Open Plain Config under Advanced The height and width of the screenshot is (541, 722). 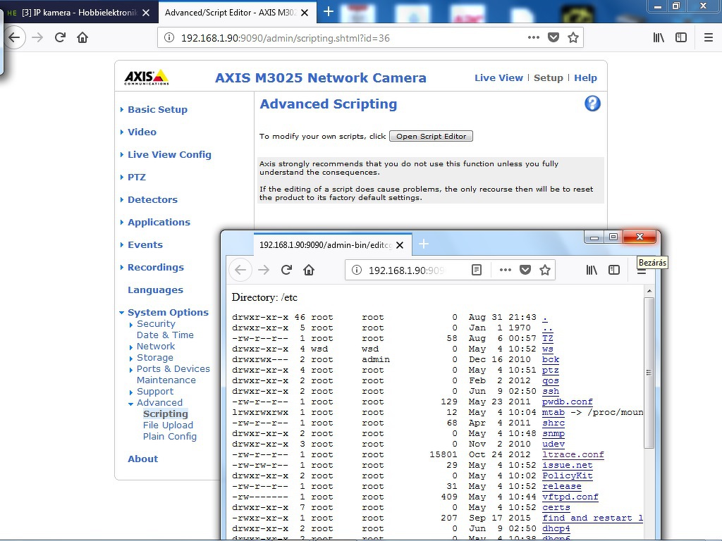169,437
